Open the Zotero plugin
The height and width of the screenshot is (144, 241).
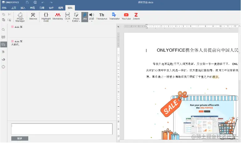pos(136,16)
